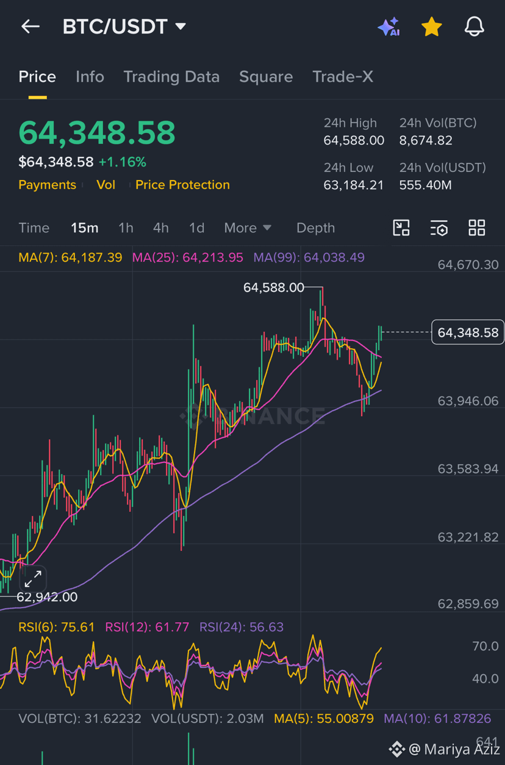Tap the VOL(BTC): 31.62232 label
The height and width of the screenshot is (765, 505).
80,719
